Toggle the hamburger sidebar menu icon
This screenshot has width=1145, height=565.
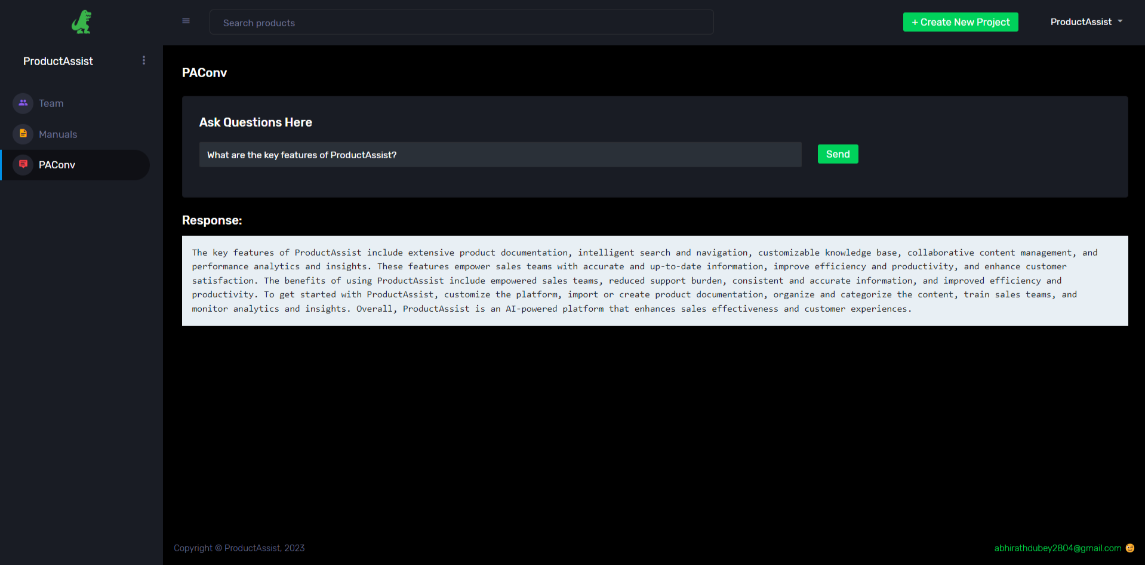coord(186,21)
